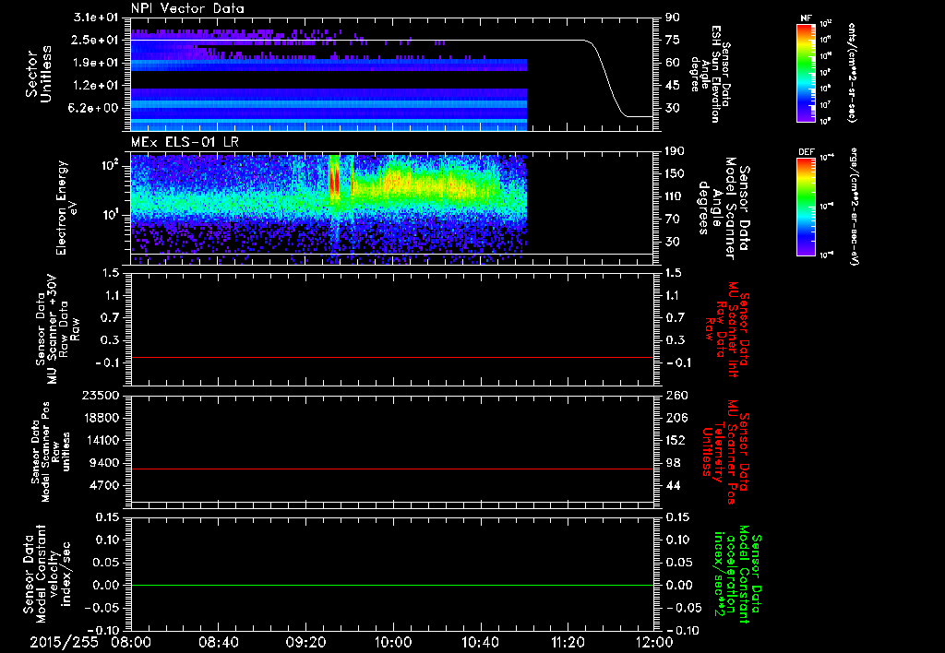The width and height of the screenshot is (945, 653).
Task: Click the NF color bar legend
Action: coord(807,73)
